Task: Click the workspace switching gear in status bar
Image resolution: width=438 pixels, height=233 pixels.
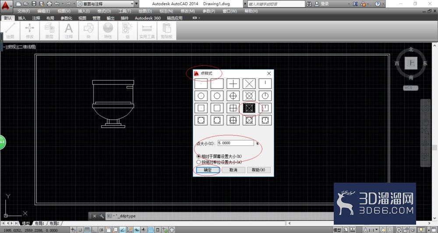Action: pos(399,230)
